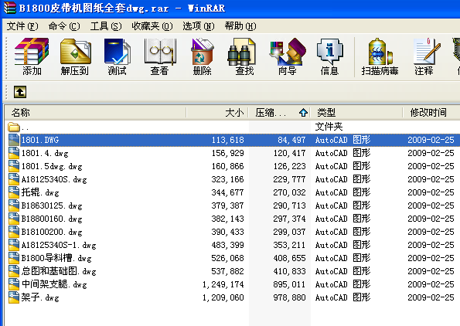This screenshot has width=460, height=326.
Task: Open the 选项(N) menu
Action: (x=199, y=26)
